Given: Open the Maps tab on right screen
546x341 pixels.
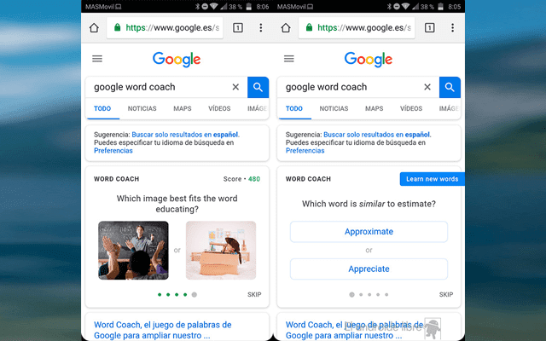Looking at the screenshot, I should pos(374,109).
